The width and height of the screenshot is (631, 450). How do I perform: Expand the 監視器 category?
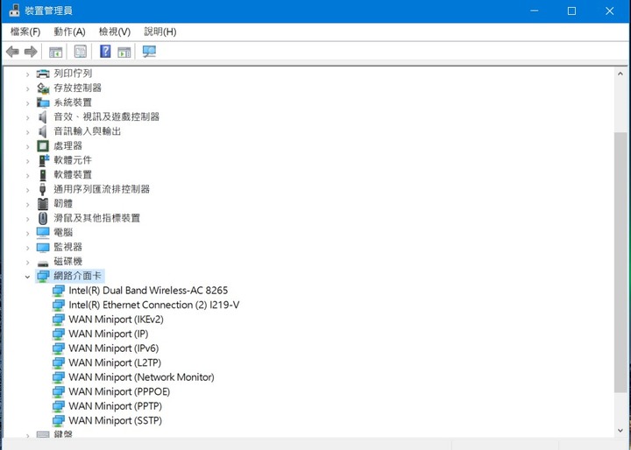point(27,248)
